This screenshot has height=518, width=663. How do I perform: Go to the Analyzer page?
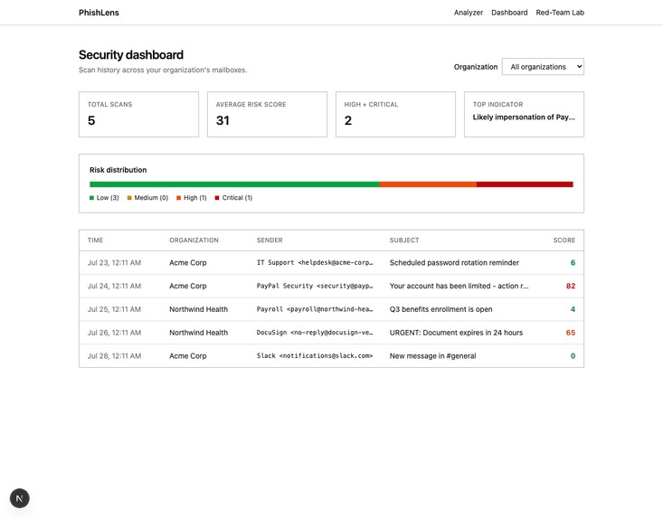click(468, 13)
